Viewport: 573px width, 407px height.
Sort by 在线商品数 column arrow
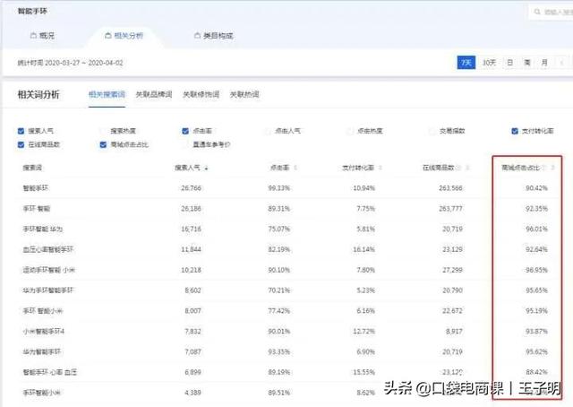click(x=467, y=168)
